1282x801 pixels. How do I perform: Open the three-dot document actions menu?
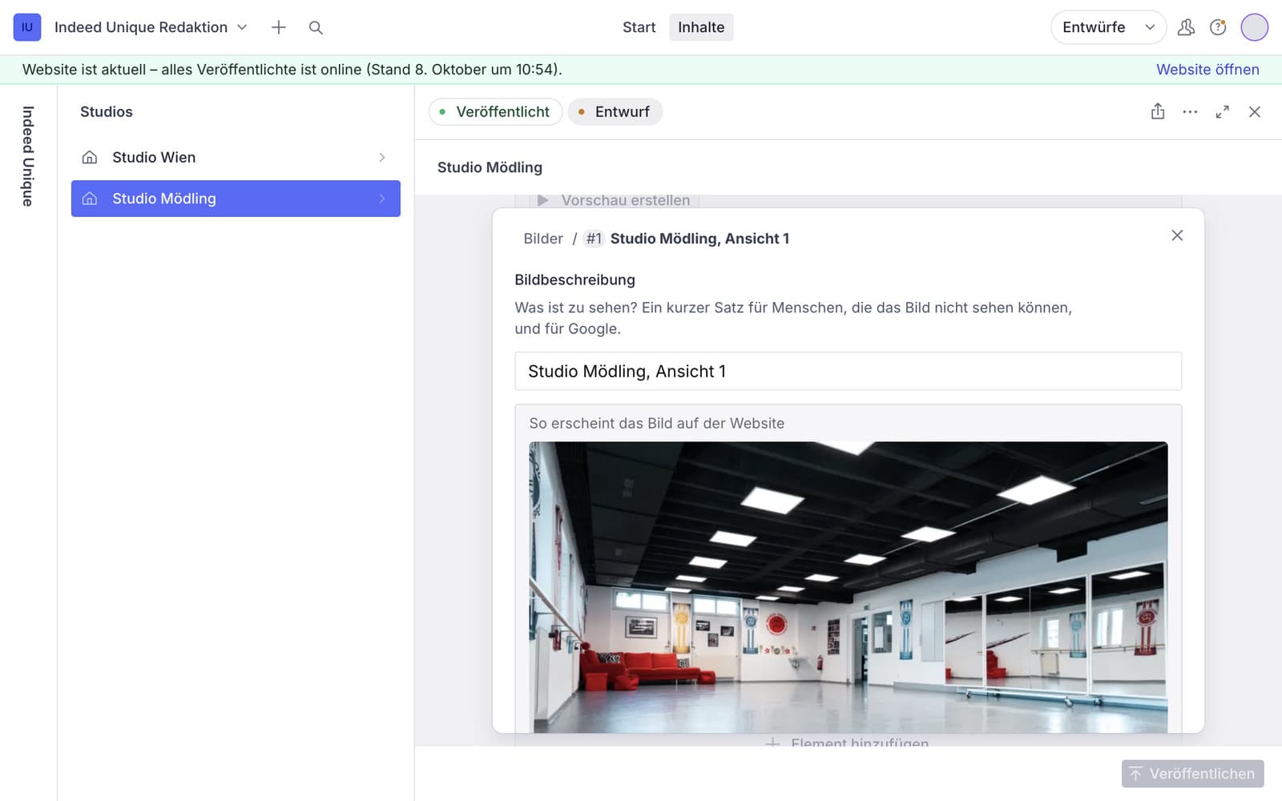(x=1190, y=112)
